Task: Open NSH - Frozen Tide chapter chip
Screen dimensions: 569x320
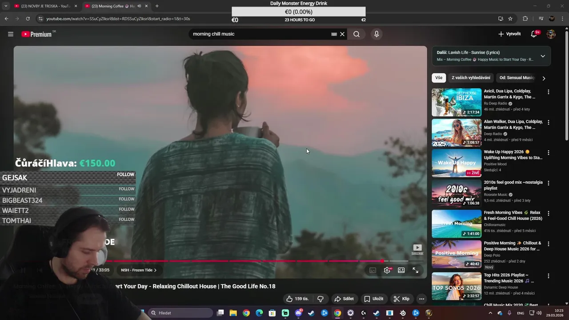Action: 139,270
